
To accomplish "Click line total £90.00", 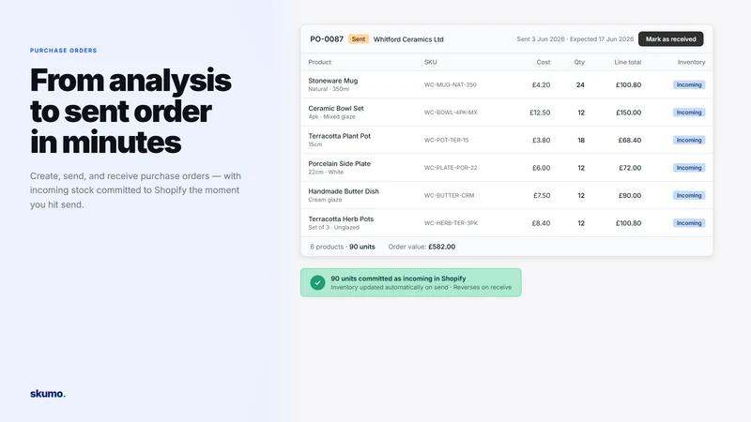I will click(630, 196).
